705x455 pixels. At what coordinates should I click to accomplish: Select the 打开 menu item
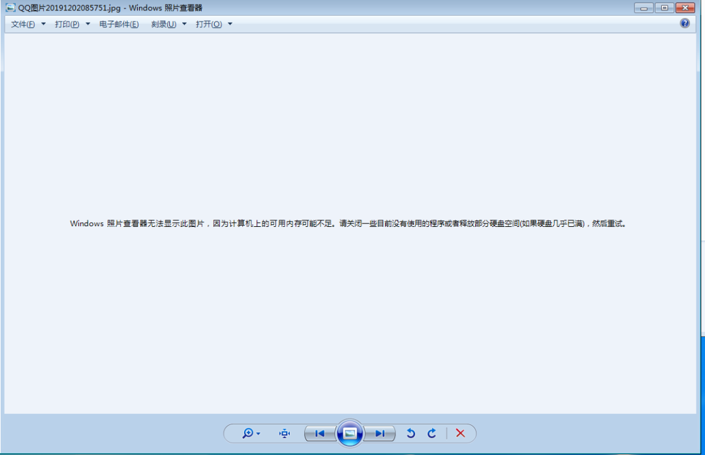tap(210, 23)
